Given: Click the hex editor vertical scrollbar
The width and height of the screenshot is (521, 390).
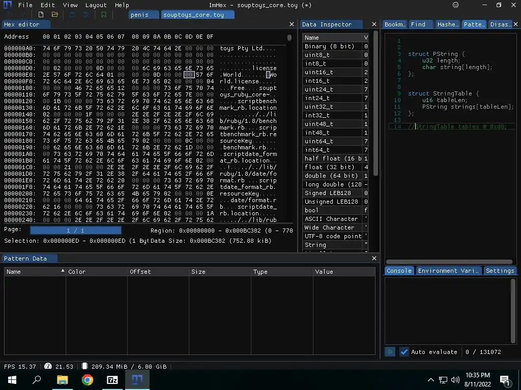Looking at the screenshot, I should coord(290,38).
